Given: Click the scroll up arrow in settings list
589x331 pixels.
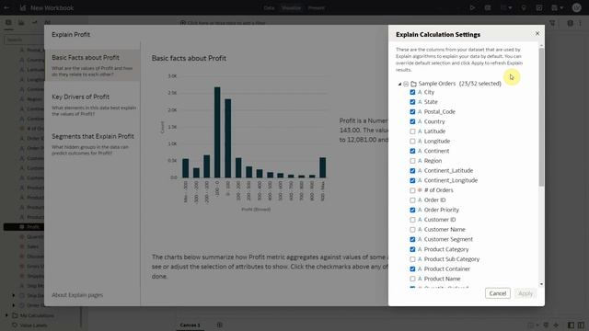Looking at the screenshot, I should pyautogui.click(x=541, y=45).
